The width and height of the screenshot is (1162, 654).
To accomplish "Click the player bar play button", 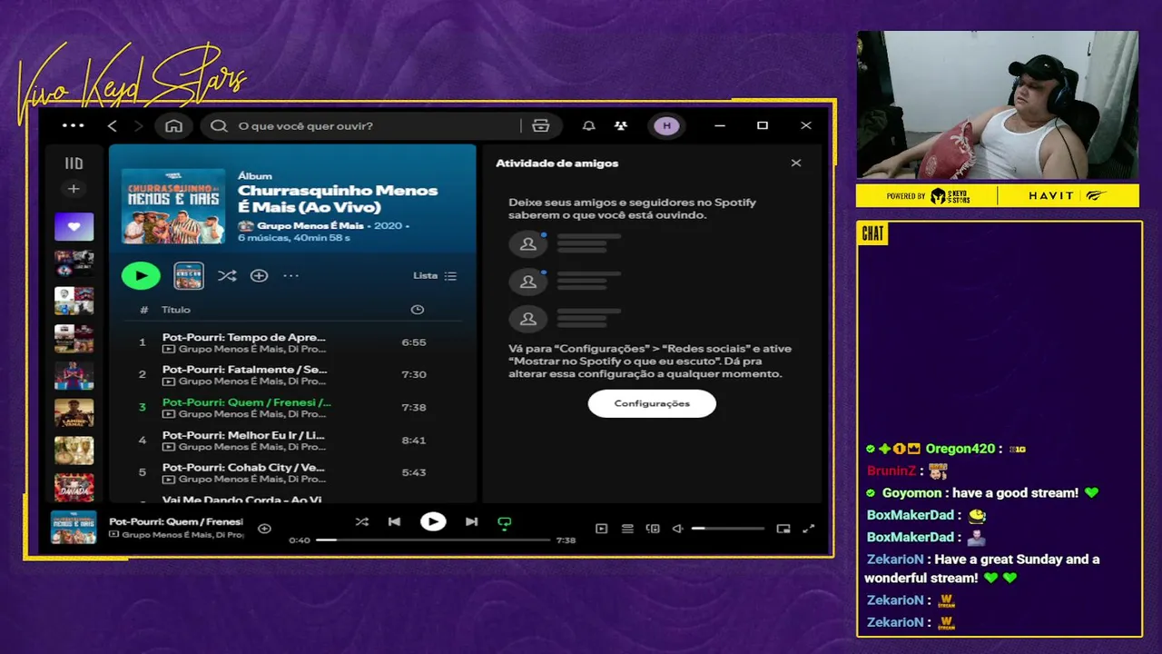I will point(433,521).
